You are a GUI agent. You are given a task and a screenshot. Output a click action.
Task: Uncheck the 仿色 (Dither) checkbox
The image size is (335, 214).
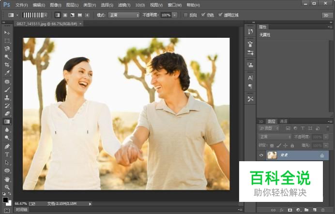point(203,15)
